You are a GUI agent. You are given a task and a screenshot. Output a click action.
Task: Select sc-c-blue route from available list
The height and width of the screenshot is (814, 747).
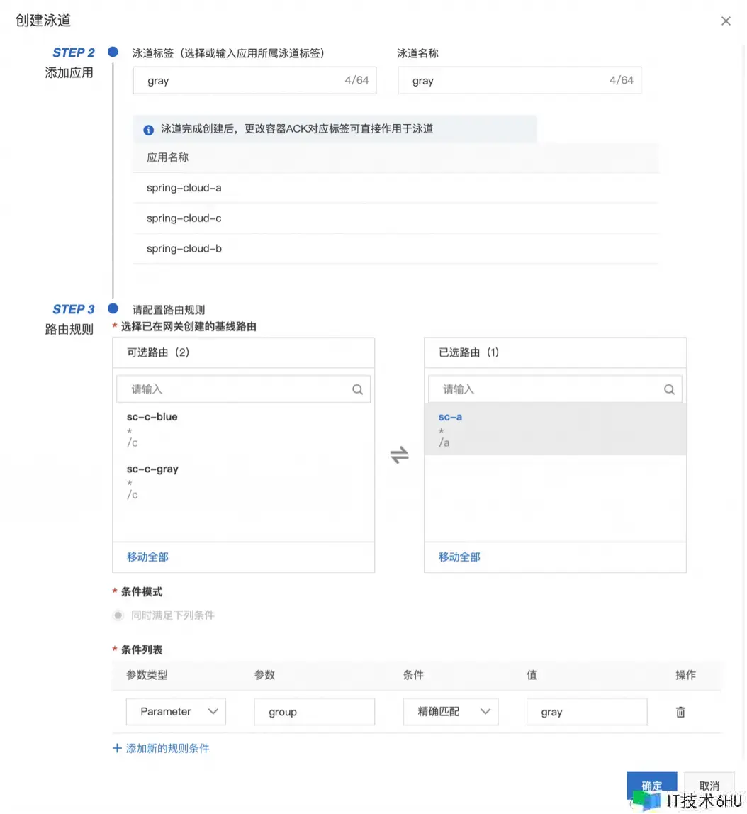pyautogui.click(x=152, y=417)
